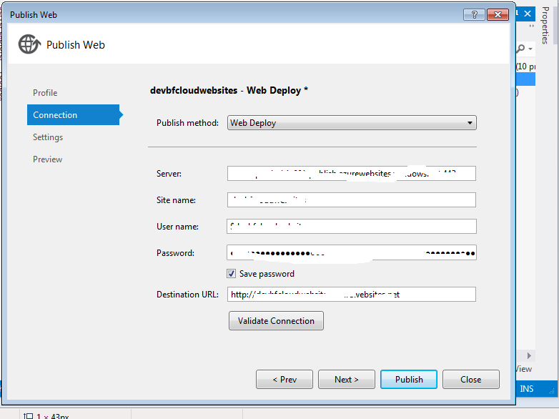Image resolution: width=559 pixels, height=419 pixels.
Task: Expand the Publish method dropdown
Action: pyautogui.click(x=352, y=123)
